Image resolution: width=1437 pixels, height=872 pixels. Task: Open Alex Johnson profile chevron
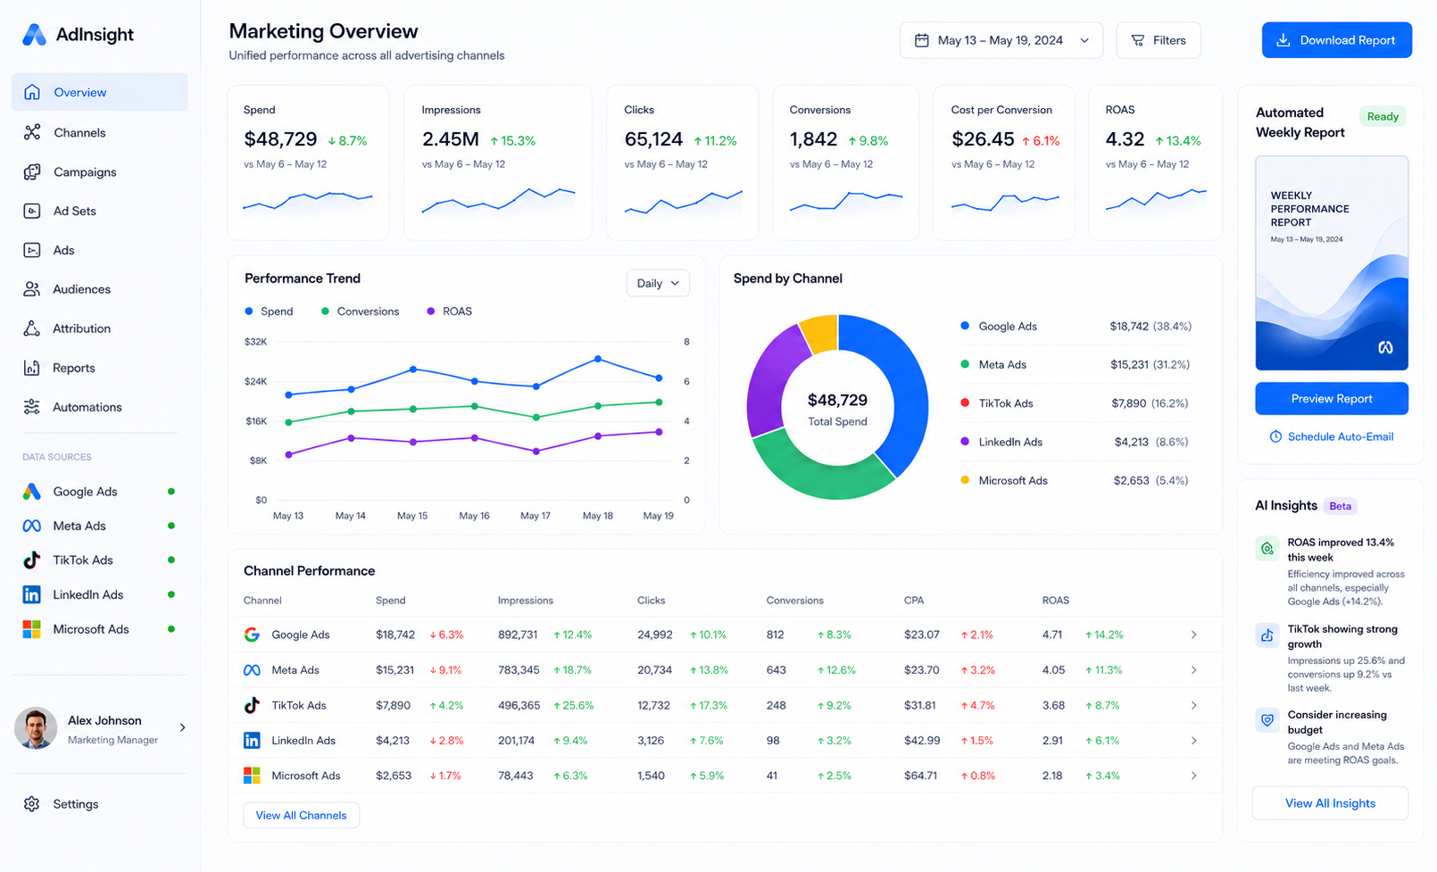pyautogui.click(x=183, y=727)
